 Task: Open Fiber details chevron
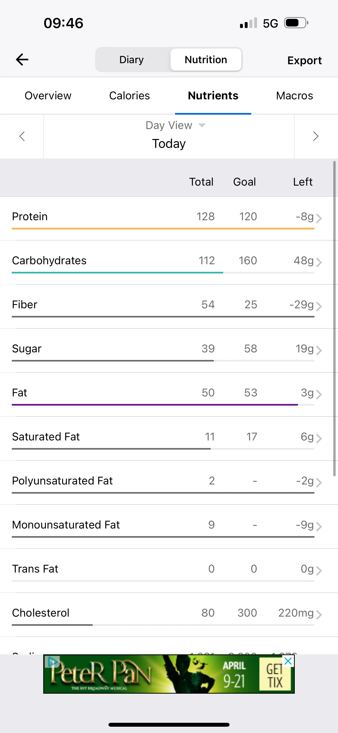[x=319, y=306]
